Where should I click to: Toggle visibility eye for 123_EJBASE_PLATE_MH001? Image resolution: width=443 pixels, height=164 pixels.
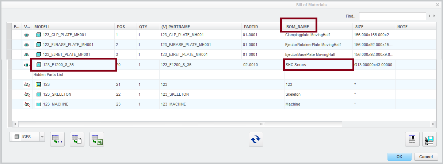coord(27,45)
